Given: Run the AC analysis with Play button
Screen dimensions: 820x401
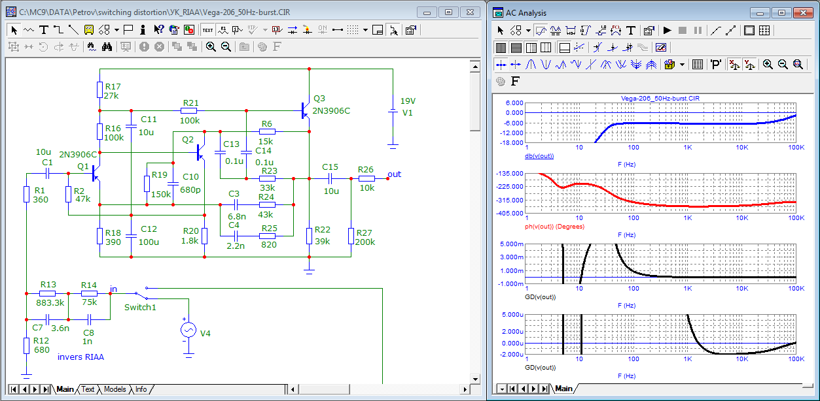Looking at the screenshot, I should tap(667, 30).
